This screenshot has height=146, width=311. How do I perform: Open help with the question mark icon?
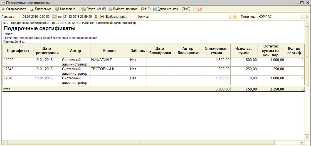pyautogui.click(x=200, y=9)
